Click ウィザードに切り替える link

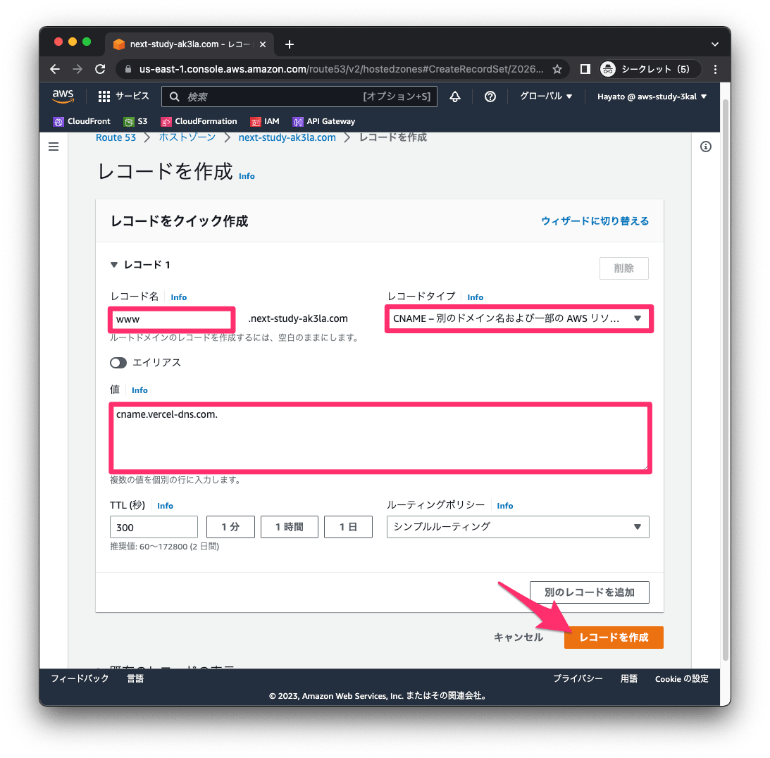coord(595,221)
